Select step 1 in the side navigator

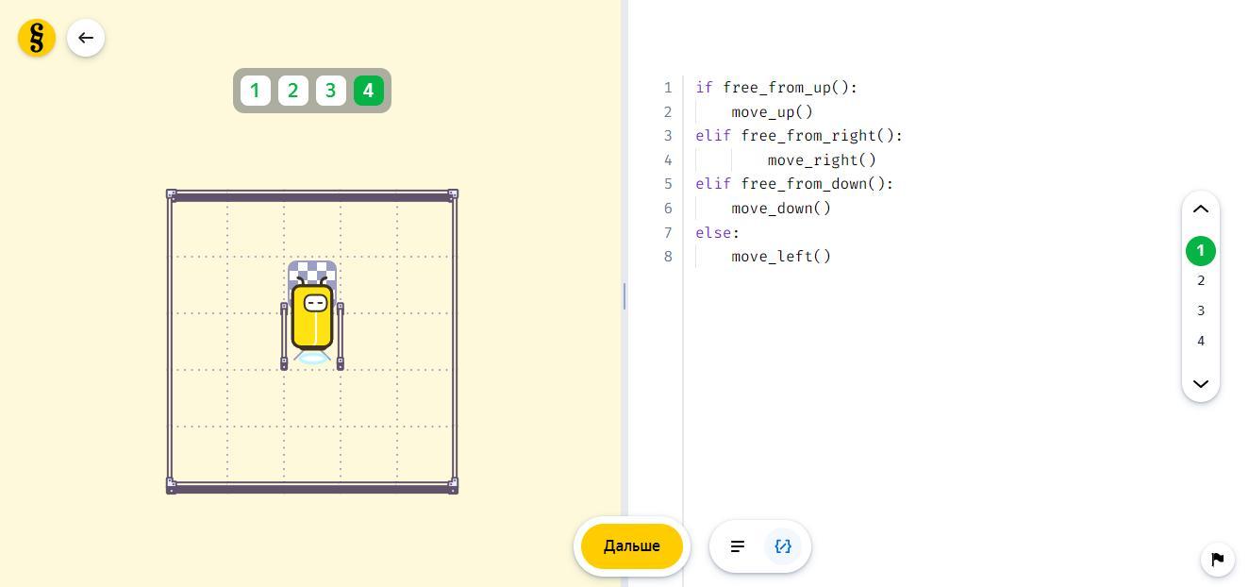1200,251
